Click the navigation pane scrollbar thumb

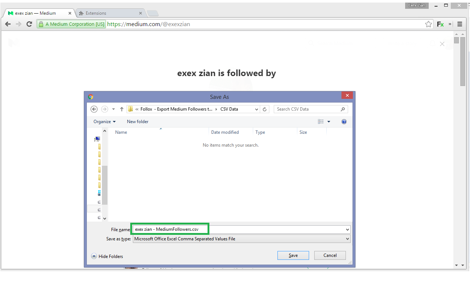pos(105,185)
